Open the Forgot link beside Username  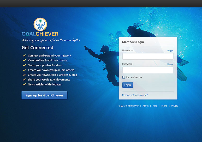[x=170, y=51]
